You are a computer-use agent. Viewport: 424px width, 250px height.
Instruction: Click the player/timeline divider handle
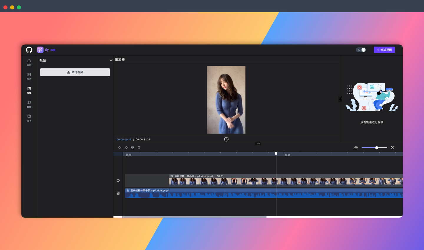click(258, 143)
